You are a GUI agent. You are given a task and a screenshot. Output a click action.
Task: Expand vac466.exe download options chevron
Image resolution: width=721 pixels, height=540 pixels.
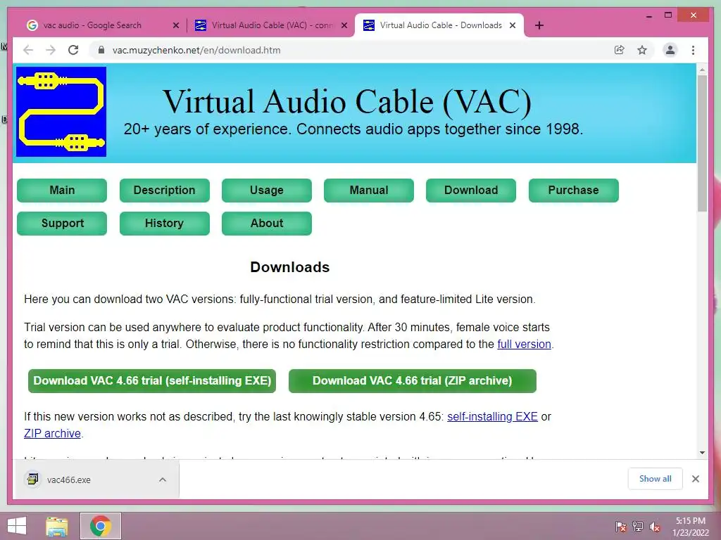click(163, 480)
